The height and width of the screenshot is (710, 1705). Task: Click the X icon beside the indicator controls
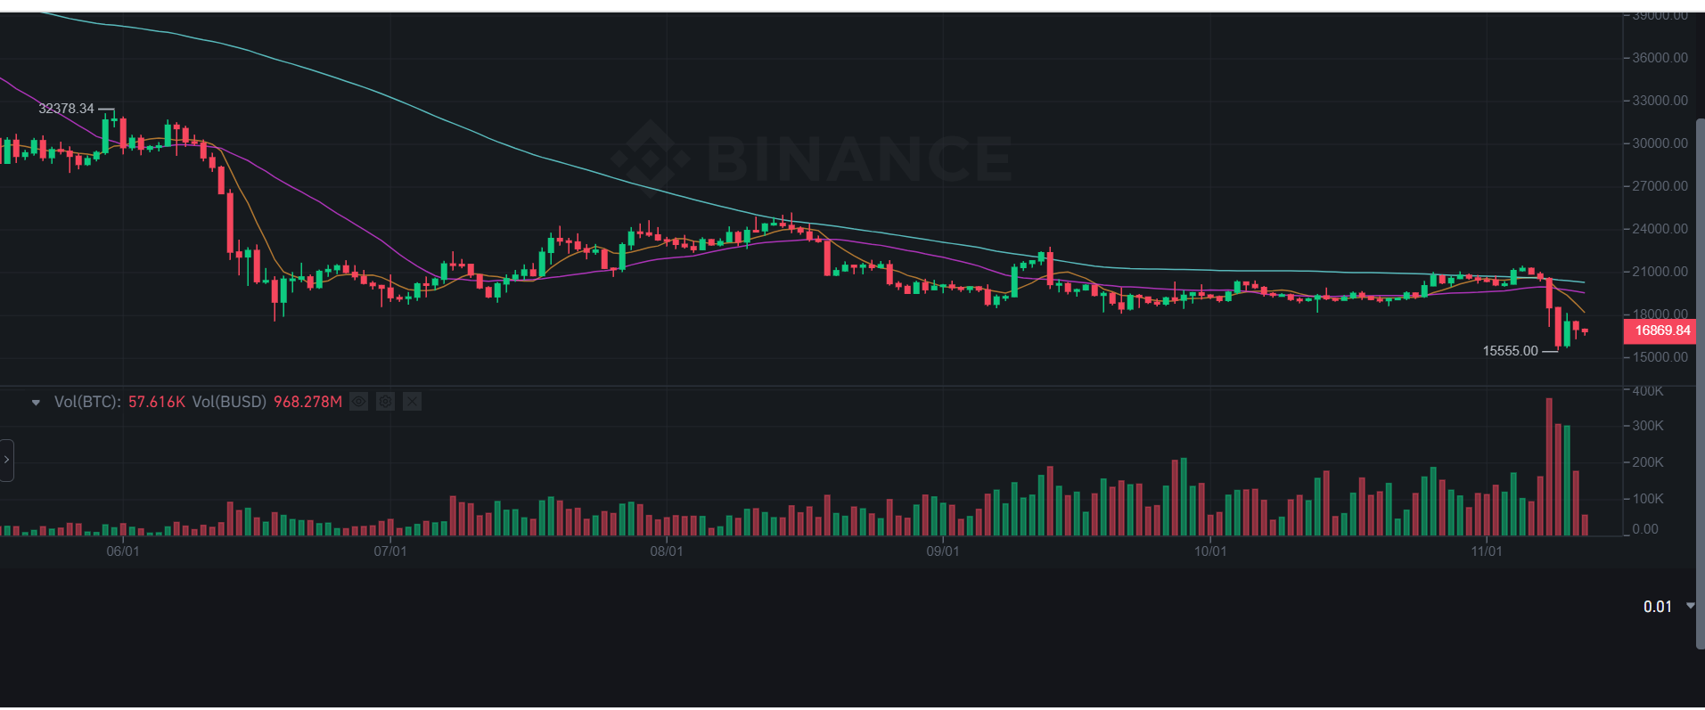(412, 402)
